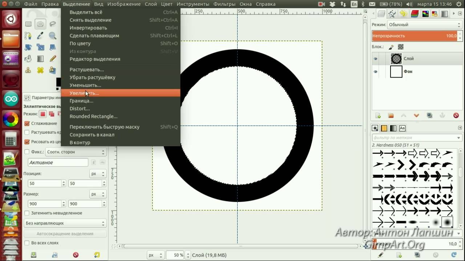Open the Фильтры menu
This screenshot has width=465, height=261.
pos(225,4)
